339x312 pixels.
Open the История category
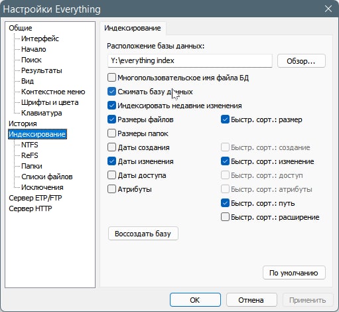coord(23,123)
